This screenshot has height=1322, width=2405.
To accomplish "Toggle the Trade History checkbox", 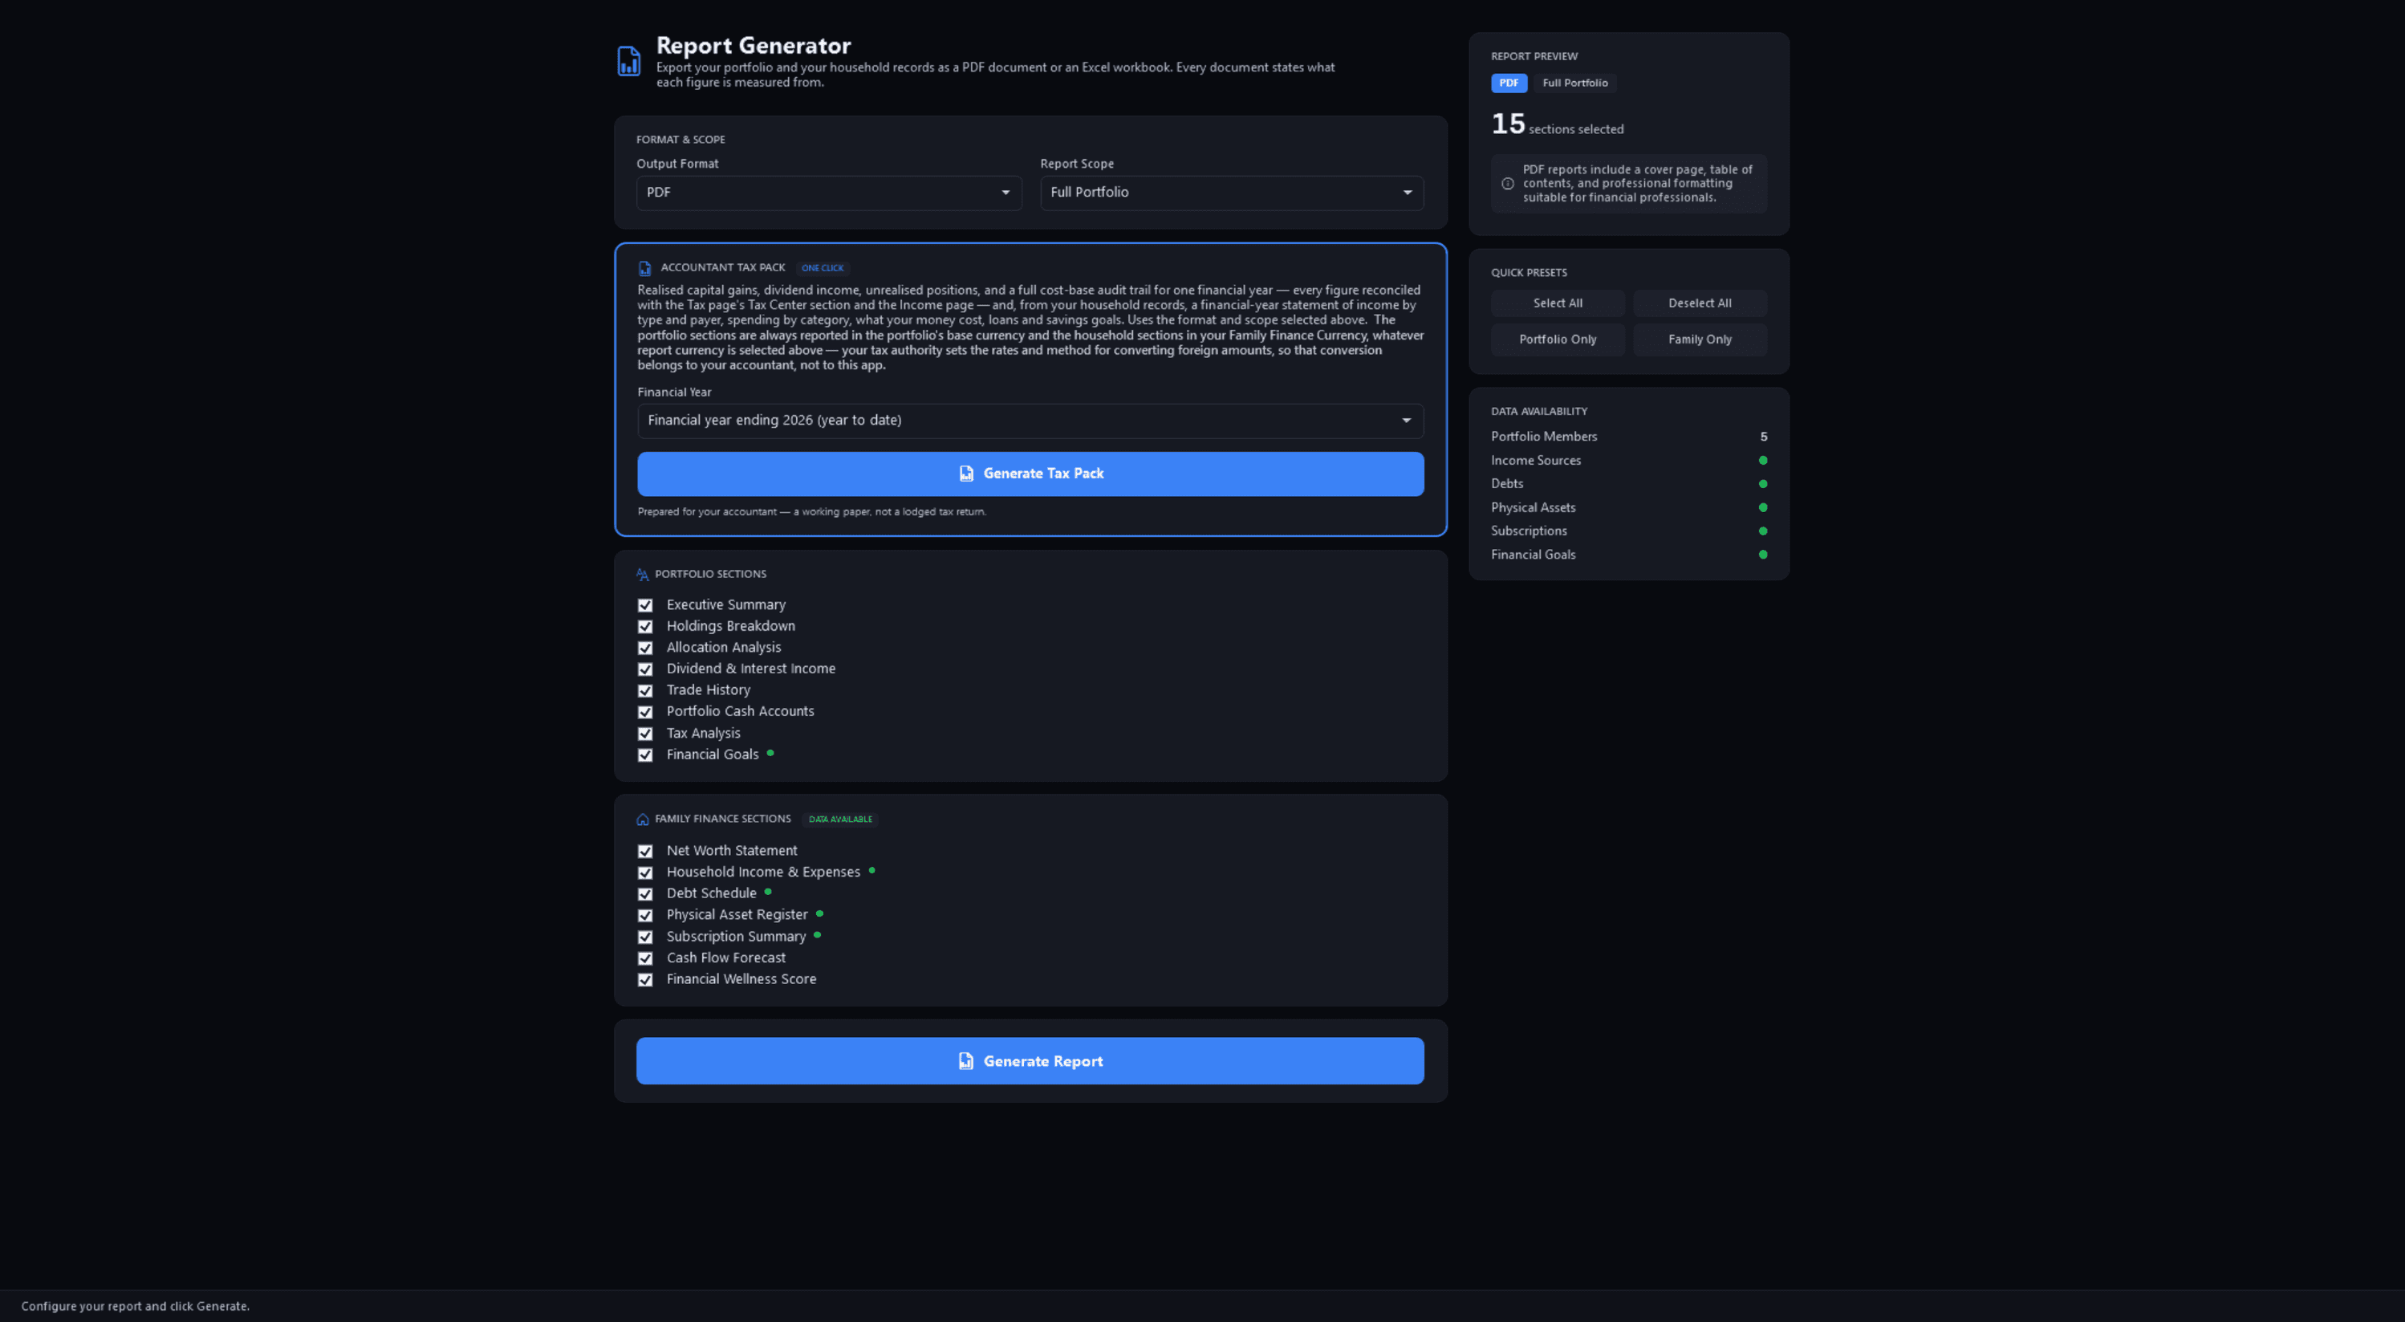I will tap(645, 691).
